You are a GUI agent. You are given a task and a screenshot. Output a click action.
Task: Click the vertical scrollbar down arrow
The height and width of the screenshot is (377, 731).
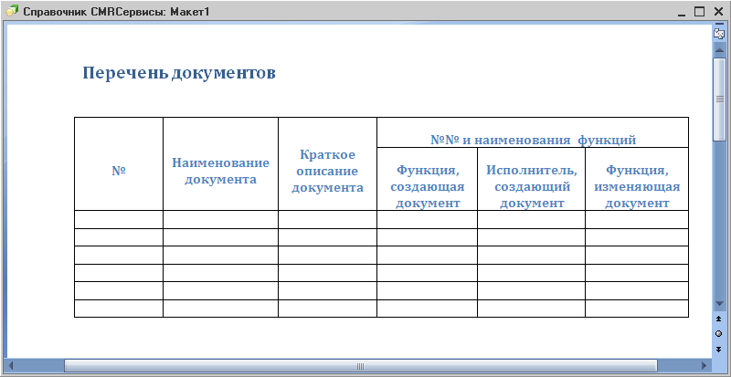[x=718, y=304]
